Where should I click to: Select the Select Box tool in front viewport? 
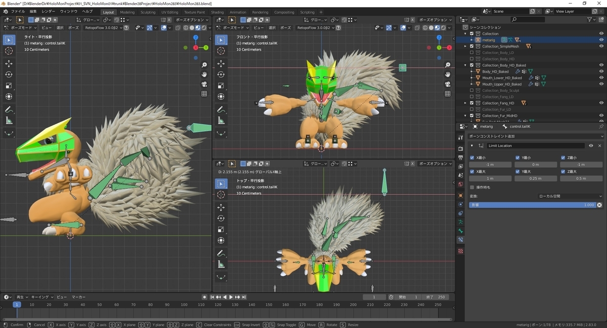pos(221,40)
